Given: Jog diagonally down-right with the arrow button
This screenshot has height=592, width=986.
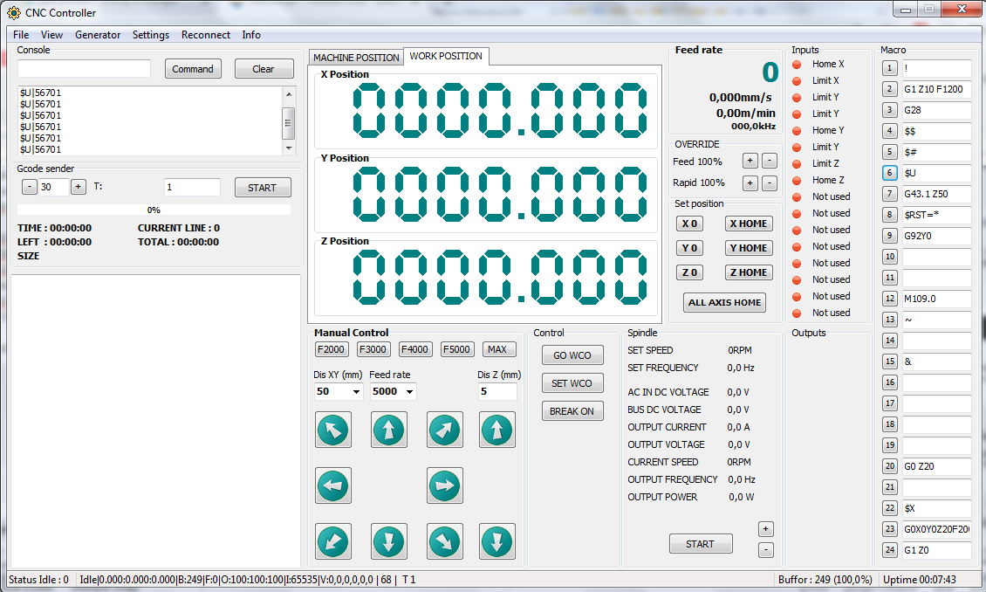Looking at the screenshot, I should click(444, 541).
